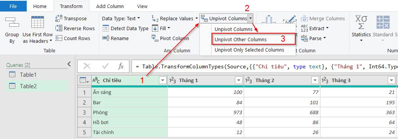Screen dimensions: 398x139
Task: Open the File tab
Action: [13, 6]
